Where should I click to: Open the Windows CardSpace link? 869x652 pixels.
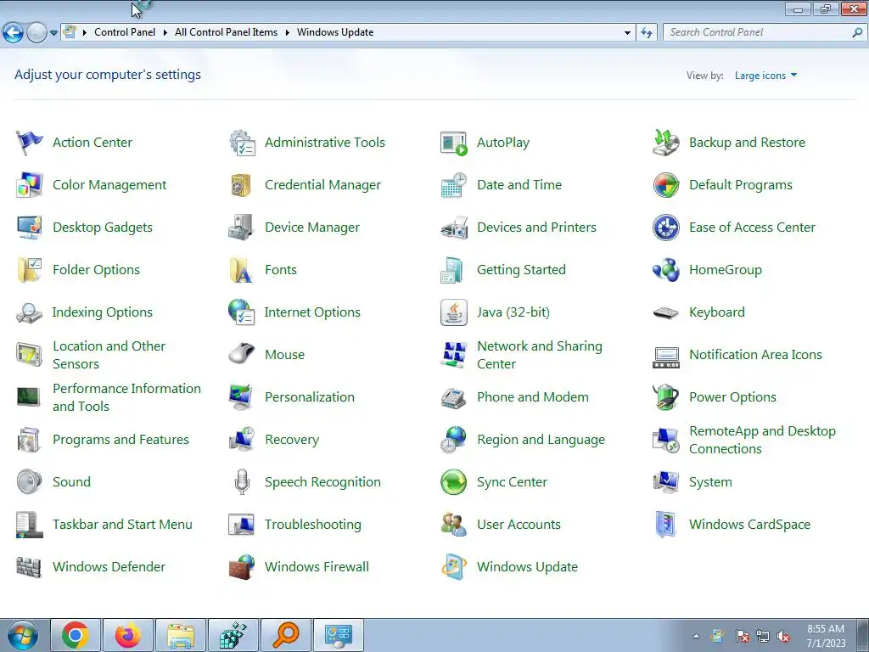749,525
